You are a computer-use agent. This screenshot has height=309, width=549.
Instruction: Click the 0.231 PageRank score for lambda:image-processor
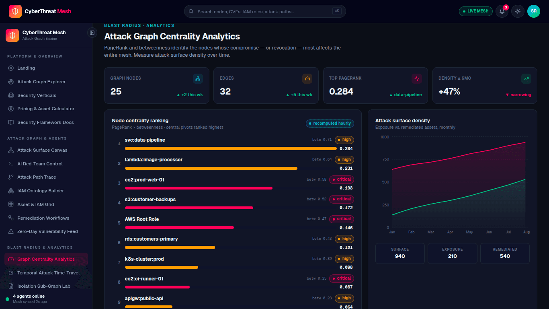[346, 168]
